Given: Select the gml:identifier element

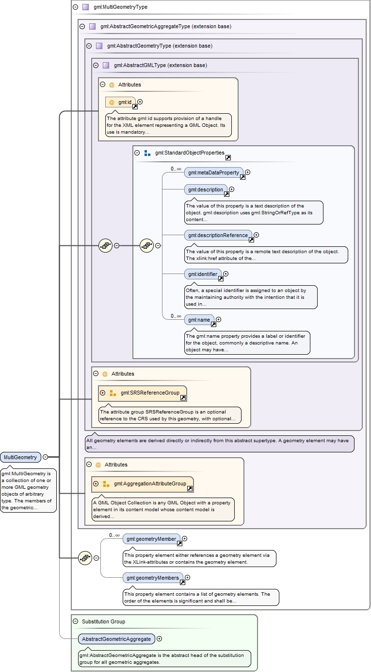Looking at the screenshot, I should click(203, 274).
